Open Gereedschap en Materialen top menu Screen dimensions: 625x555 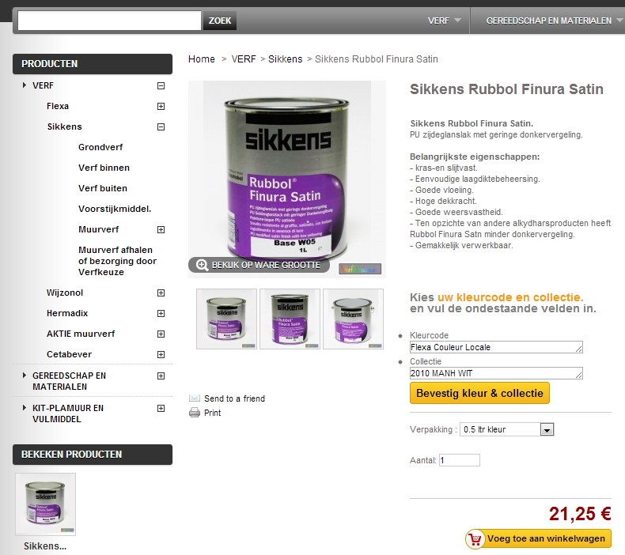click(554, 21)
